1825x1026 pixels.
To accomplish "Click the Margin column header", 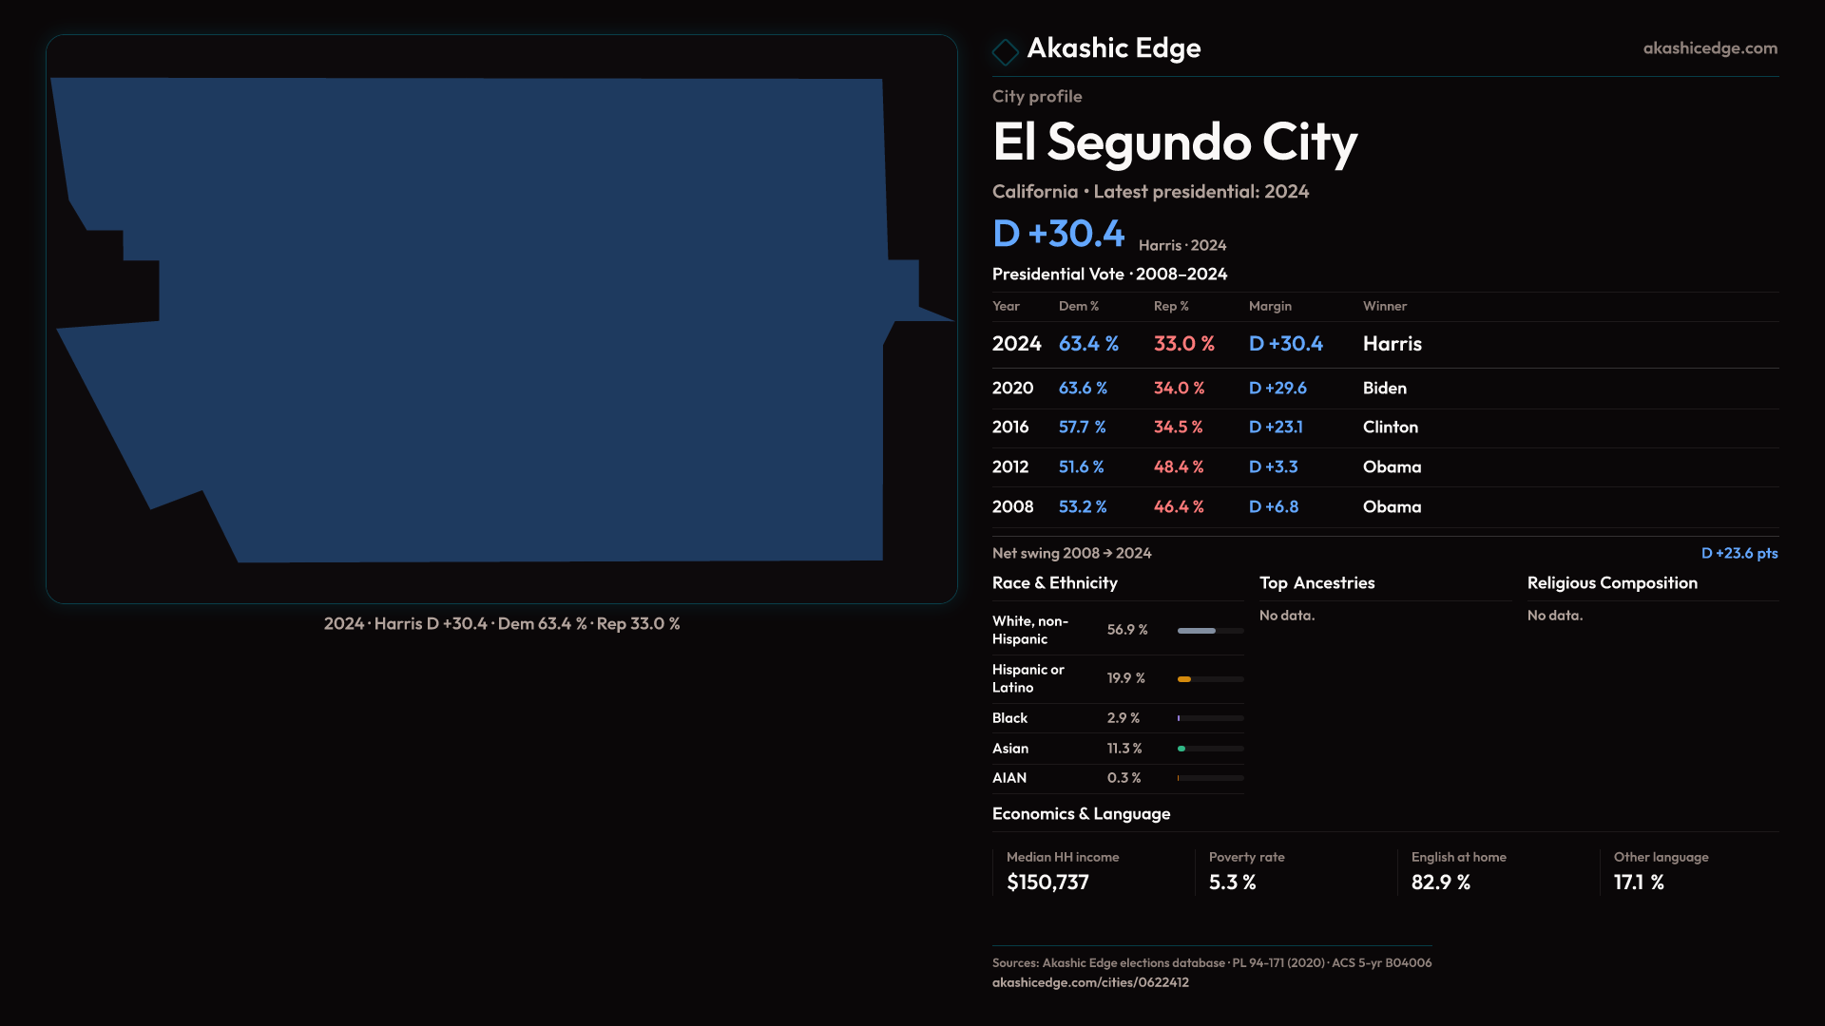I will [x=1270, y=306].
